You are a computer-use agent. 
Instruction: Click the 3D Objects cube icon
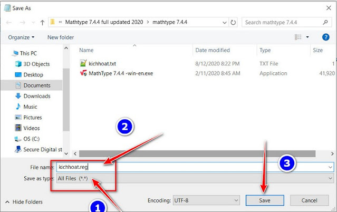pos(18,64)
